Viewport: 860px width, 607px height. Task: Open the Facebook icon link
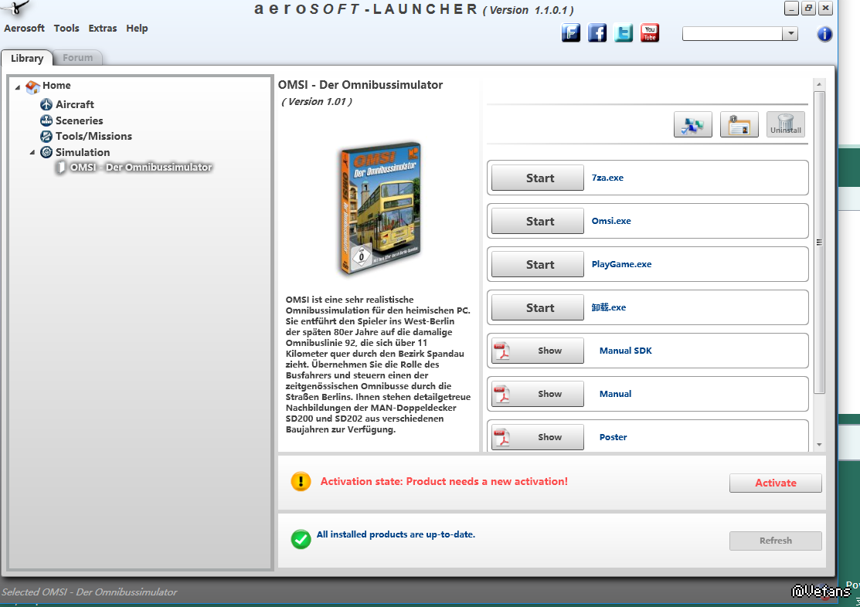point(597,33)
